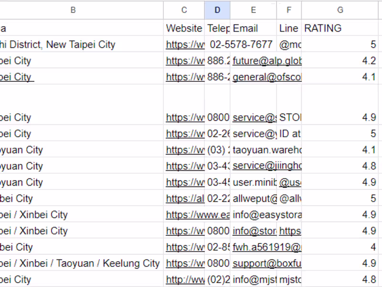Image resolution: width=382 pixels, height=287 pixels.
Task: Select the 02-22 telephone cell
Action: (x=217, y=199)
